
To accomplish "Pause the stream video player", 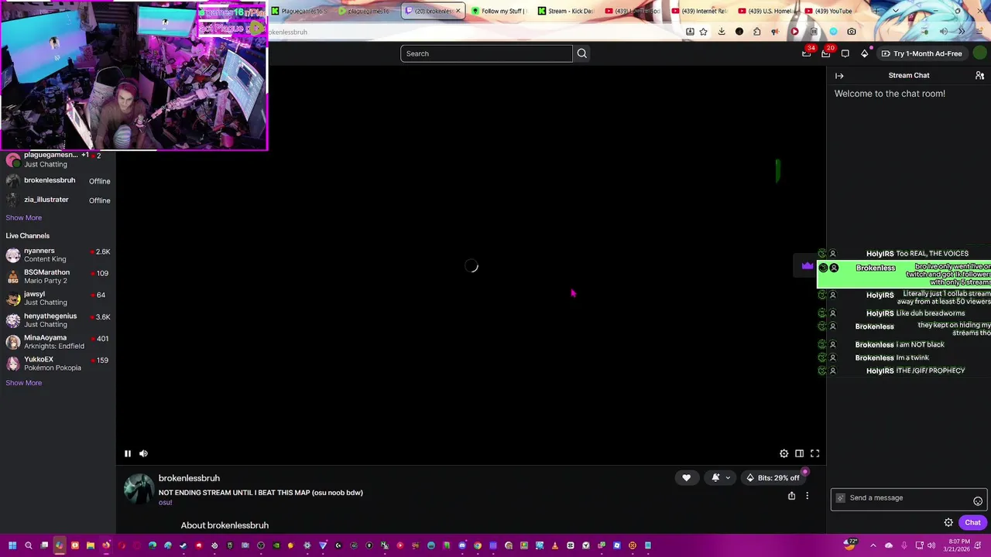I will (x=128, y=453).
